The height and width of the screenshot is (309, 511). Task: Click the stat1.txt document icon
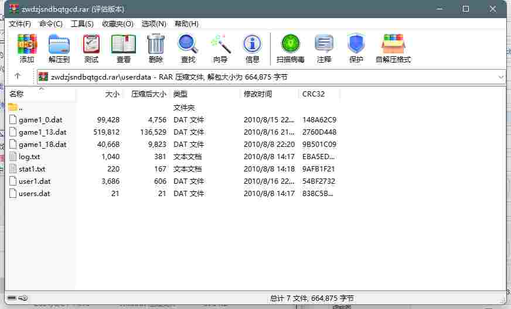pos(13,169)
